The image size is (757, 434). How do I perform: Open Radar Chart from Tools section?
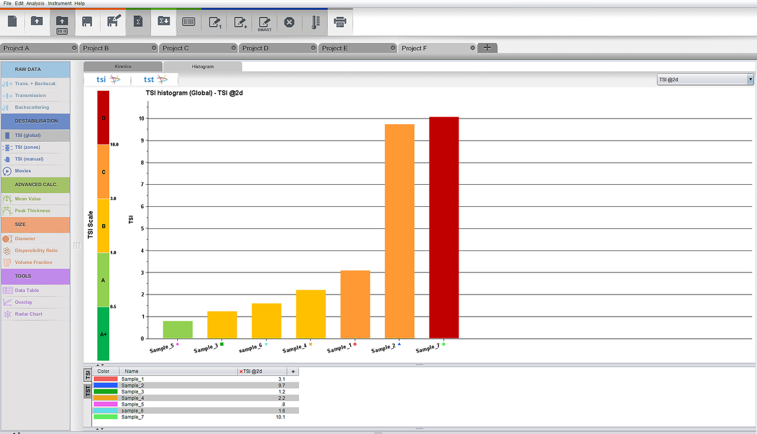28,314
